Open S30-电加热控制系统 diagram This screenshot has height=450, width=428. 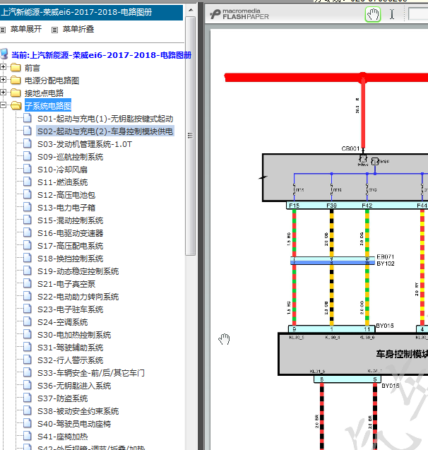[74, 335]
